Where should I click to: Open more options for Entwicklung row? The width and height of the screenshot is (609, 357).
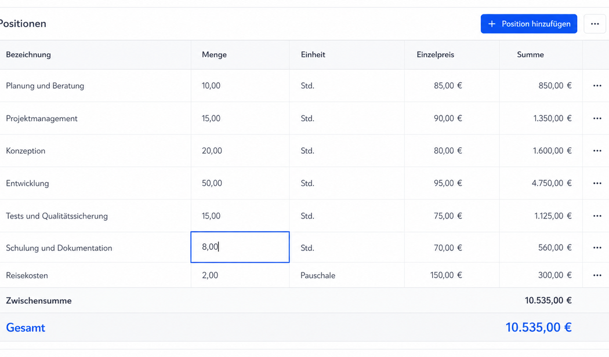pos(597,183)
